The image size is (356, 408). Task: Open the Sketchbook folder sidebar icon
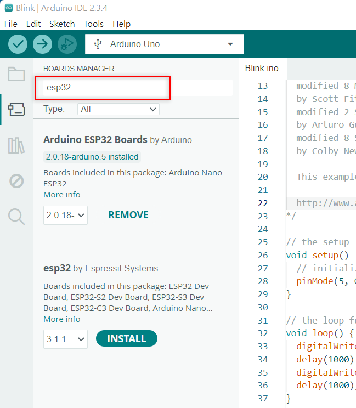(x=16, y=74)
